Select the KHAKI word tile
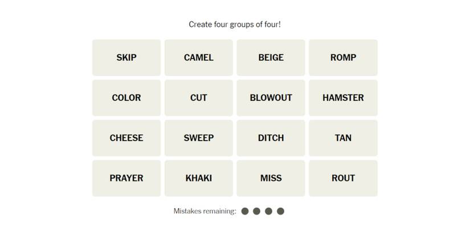470x235 pixels. pos(198,178)
